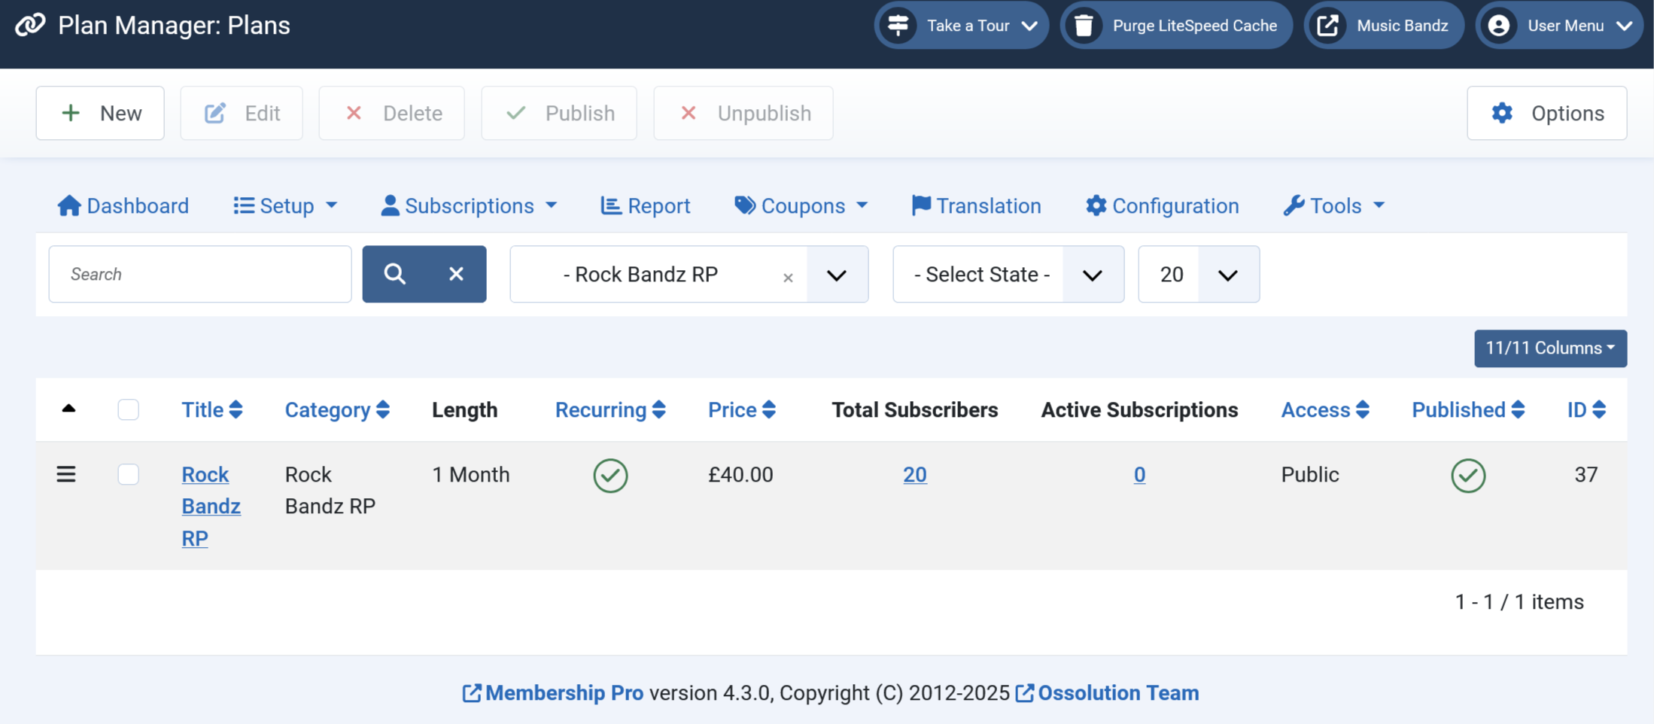Expand the category filter dropdown arrow
Image resolution: width=1654 pixels, height=724 pixels.
tap(837, 275)
